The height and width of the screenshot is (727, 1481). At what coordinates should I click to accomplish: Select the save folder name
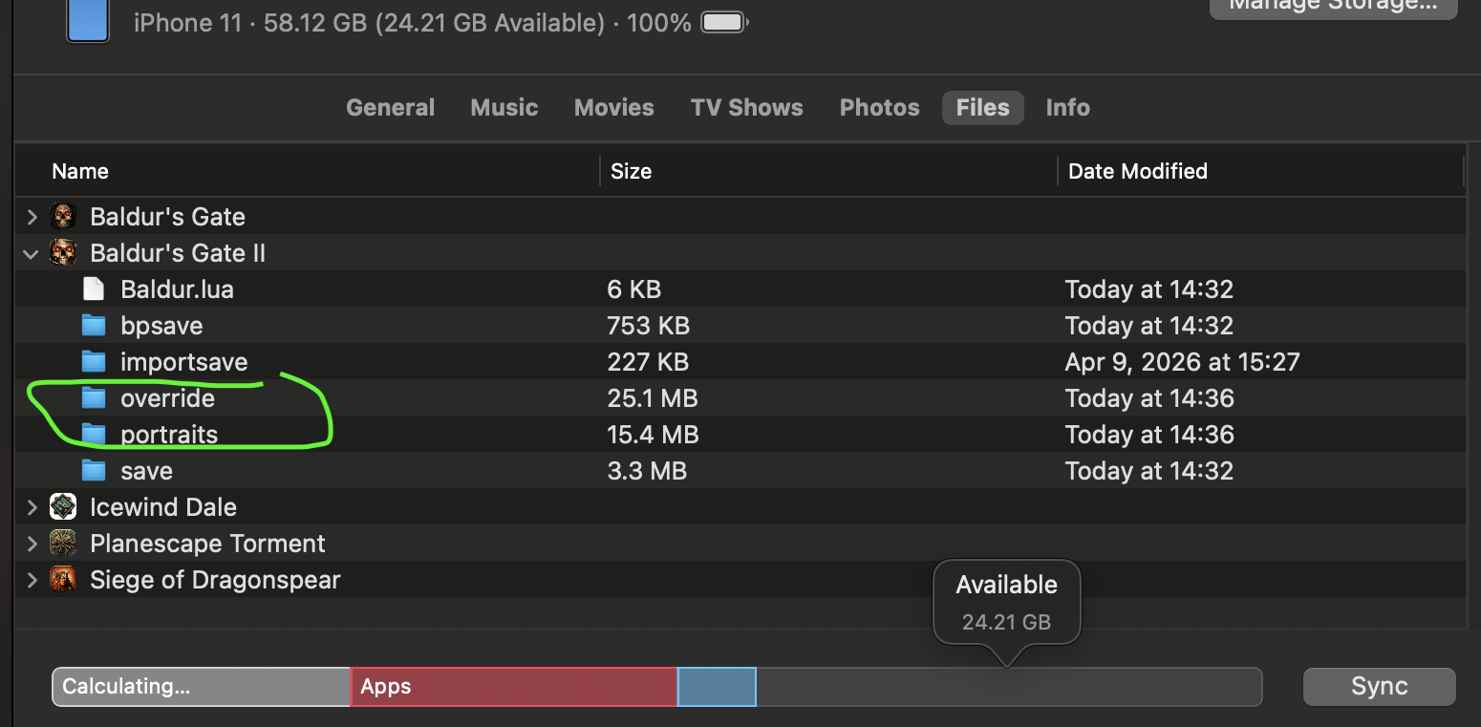click(146, 471)
